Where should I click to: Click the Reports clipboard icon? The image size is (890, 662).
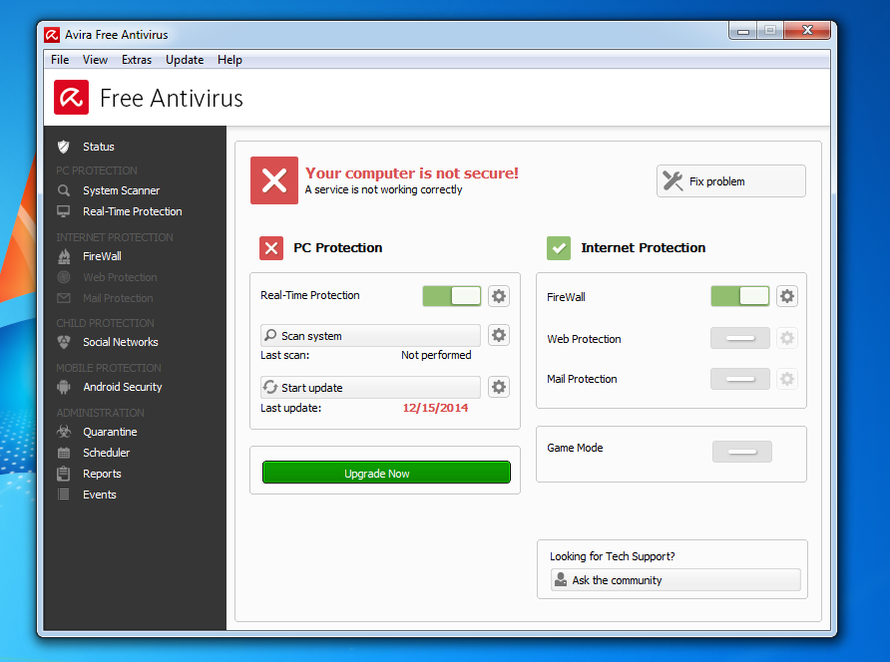coord(64,474)
